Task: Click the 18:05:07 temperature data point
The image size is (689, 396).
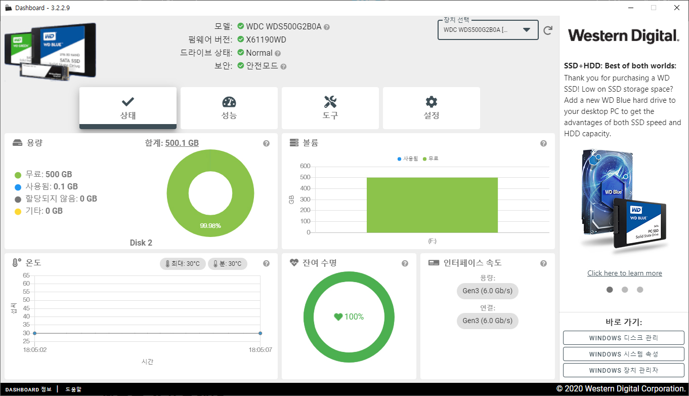Action: click(x=260, y=333)
